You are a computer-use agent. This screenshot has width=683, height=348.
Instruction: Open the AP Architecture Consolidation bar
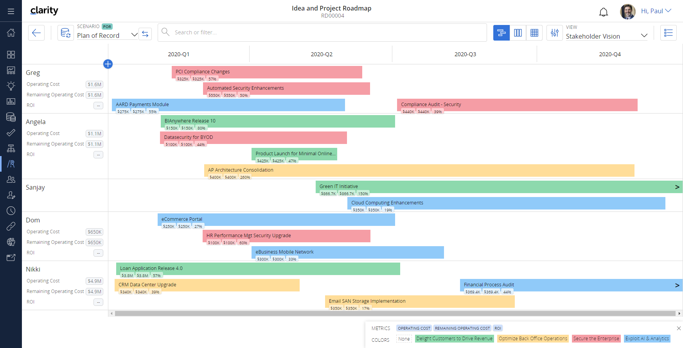point(419,170)
